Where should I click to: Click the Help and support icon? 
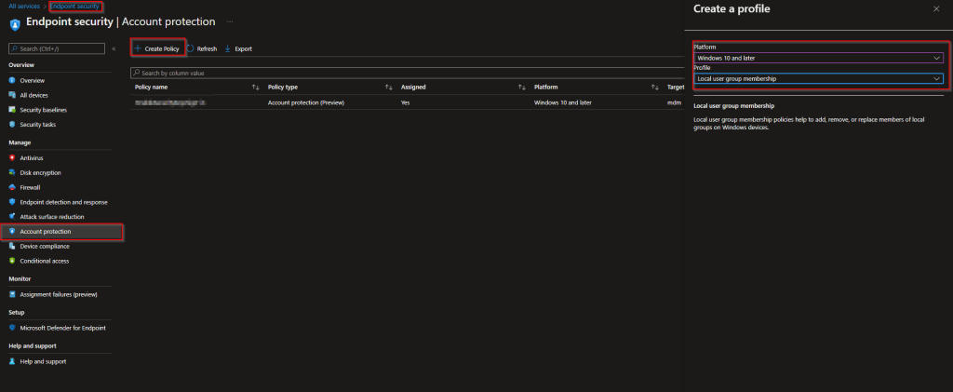(x=12, y=361)
